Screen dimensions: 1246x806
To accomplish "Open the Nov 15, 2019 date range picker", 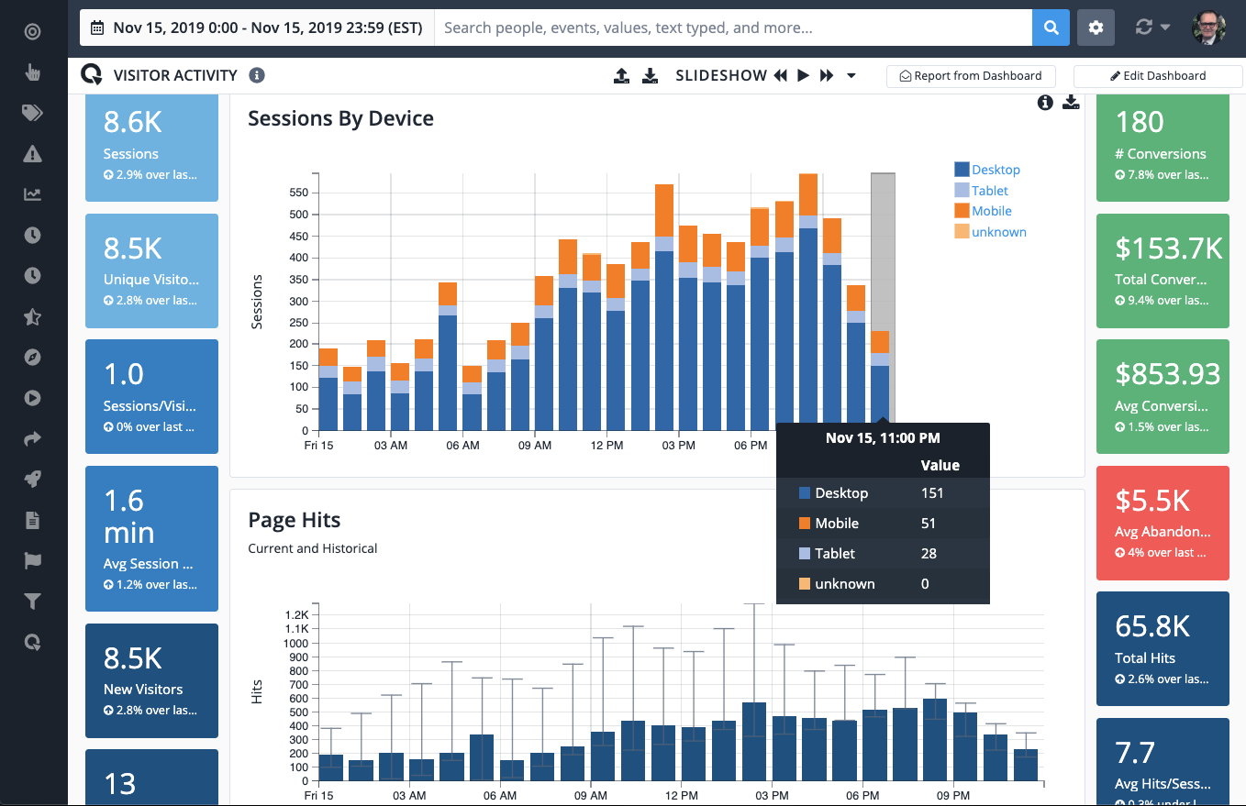I will click(x=257, y=28).
